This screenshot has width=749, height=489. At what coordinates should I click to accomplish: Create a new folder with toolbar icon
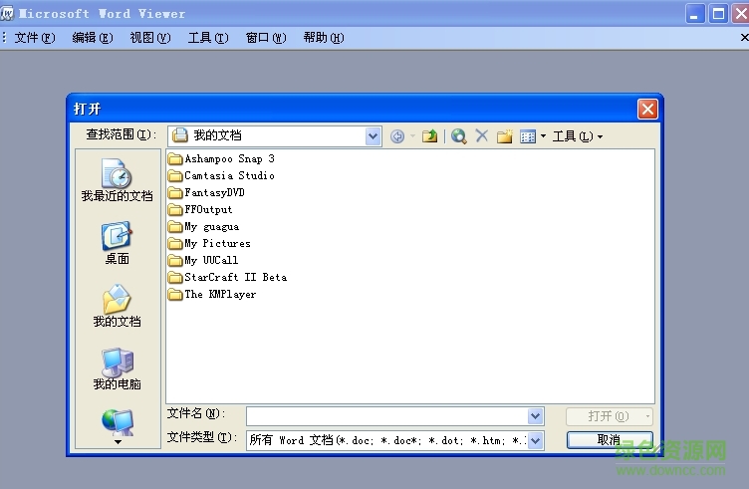click(x=504, y=136)
